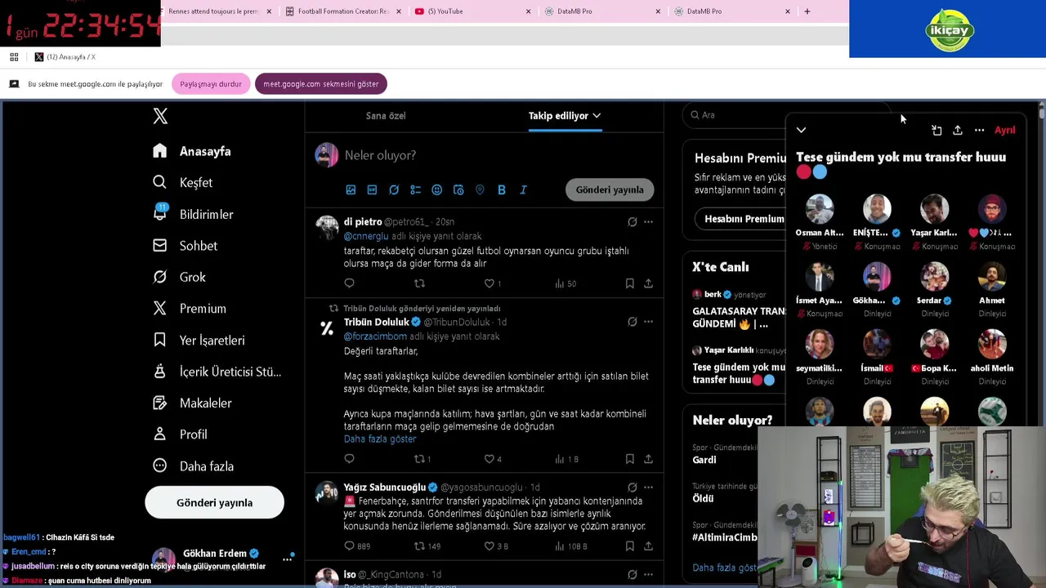The height and width of the screenshot is (588, 1046).
Task: Share the Space via the upload arrow icon
Action: (x=958, y=130)
